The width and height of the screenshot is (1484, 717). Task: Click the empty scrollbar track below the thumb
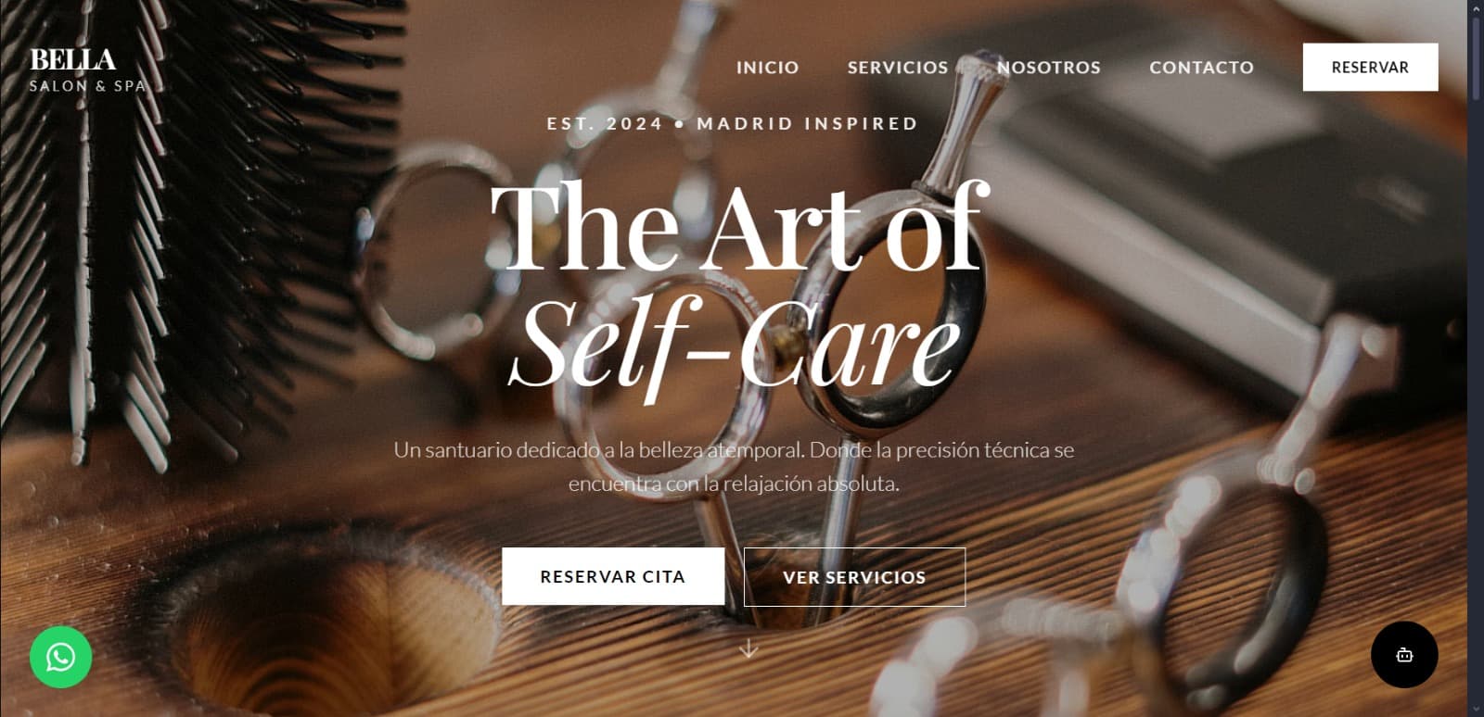click(1476, 398)
